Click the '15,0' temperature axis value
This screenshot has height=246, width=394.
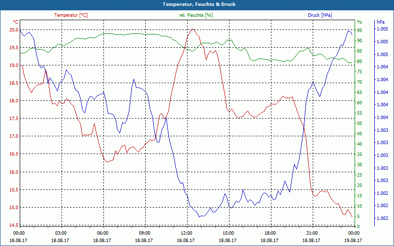pyautogui.click(x=14, y=208)
